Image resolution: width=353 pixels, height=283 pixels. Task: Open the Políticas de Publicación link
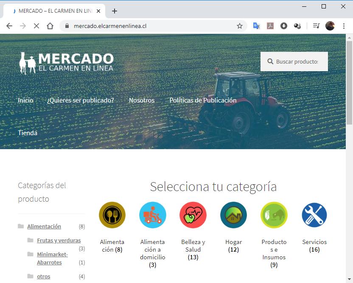202,100
